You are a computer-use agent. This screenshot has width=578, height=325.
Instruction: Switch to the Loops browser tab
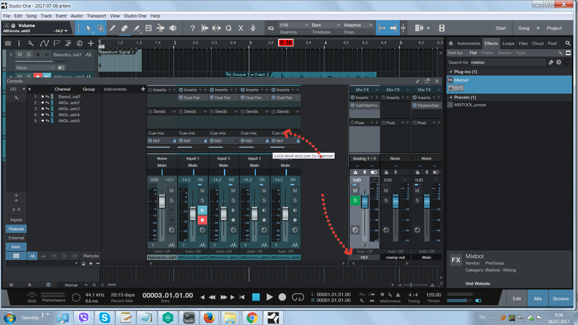(508, 43)
